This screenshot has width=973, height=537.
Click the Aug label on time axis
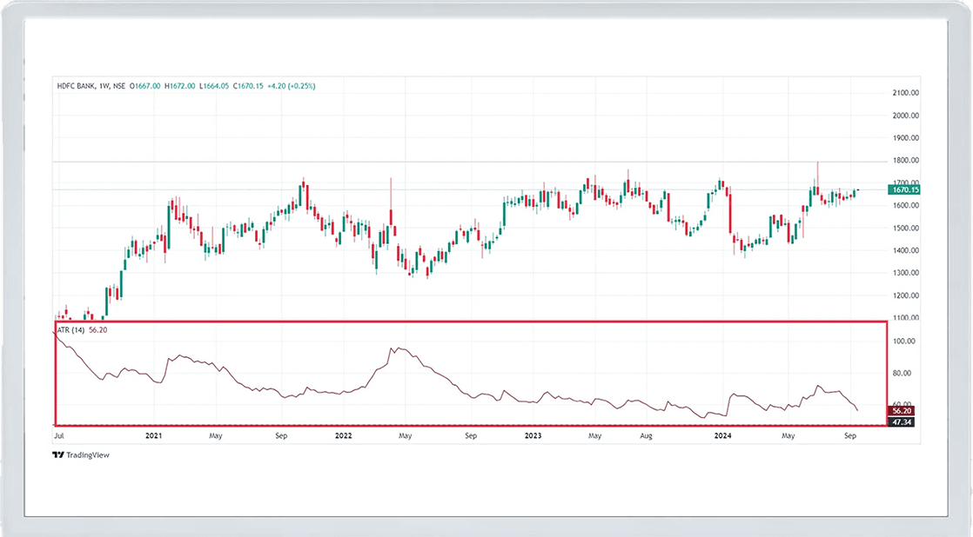647,434
